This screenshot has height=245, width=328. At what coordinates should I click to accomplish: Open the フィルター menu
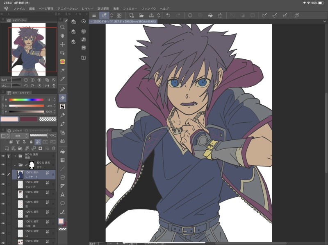[130, 9]
